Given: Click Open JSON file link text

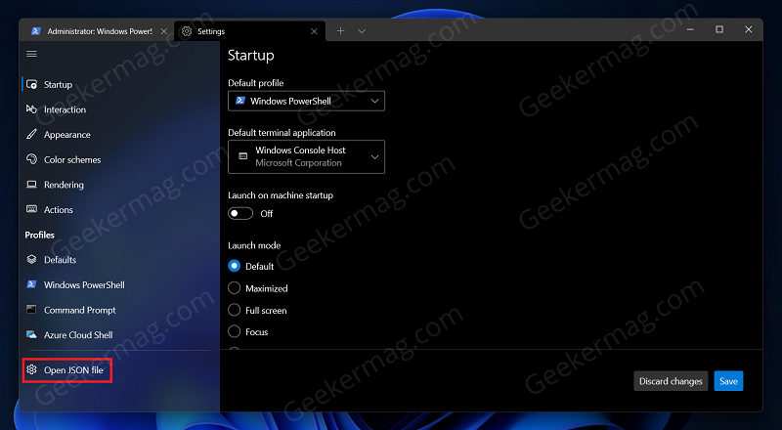Looking at the screenshot, I should tap(74, 370).
